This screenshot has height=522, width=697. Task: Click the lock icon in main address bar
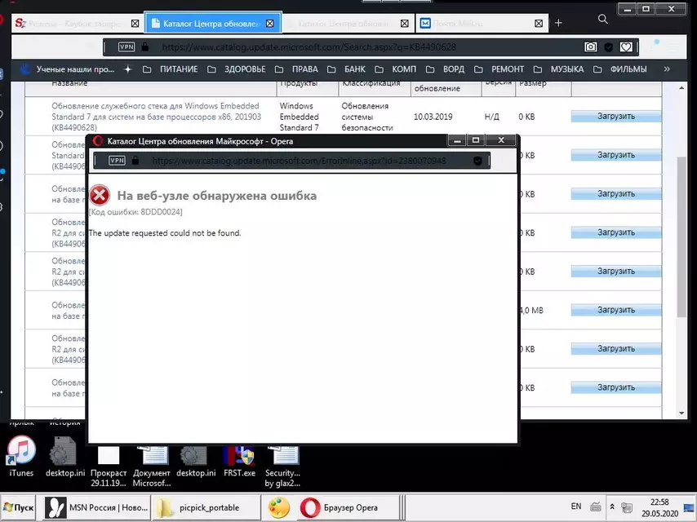pos(145,46)
